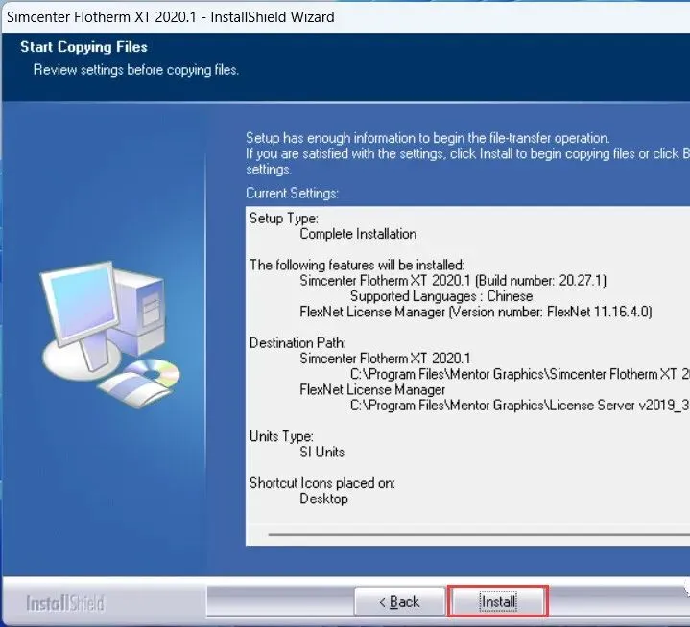Click 'The following features will be installed:' line
Viewport: 690px width, 627px height.
(357, 265)
